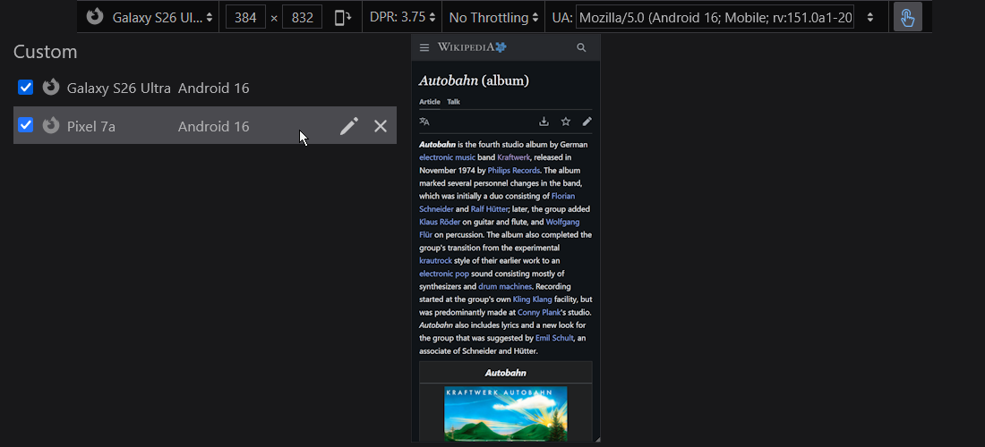Click the download page icon
The image size is (985, 447).
point(544,122)
